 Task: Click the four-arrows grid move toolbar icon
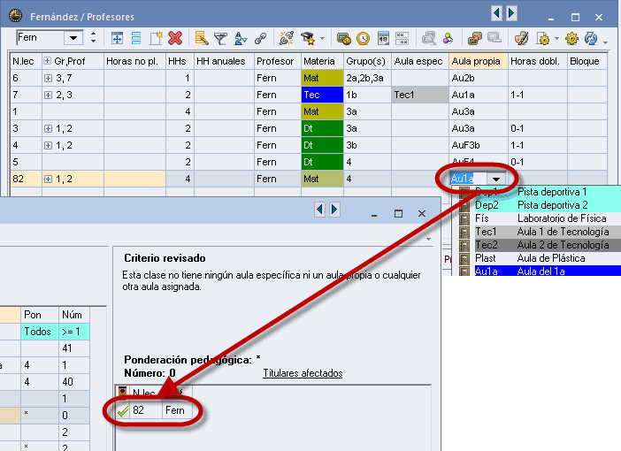pyautogui.click(x=117, y=38)
